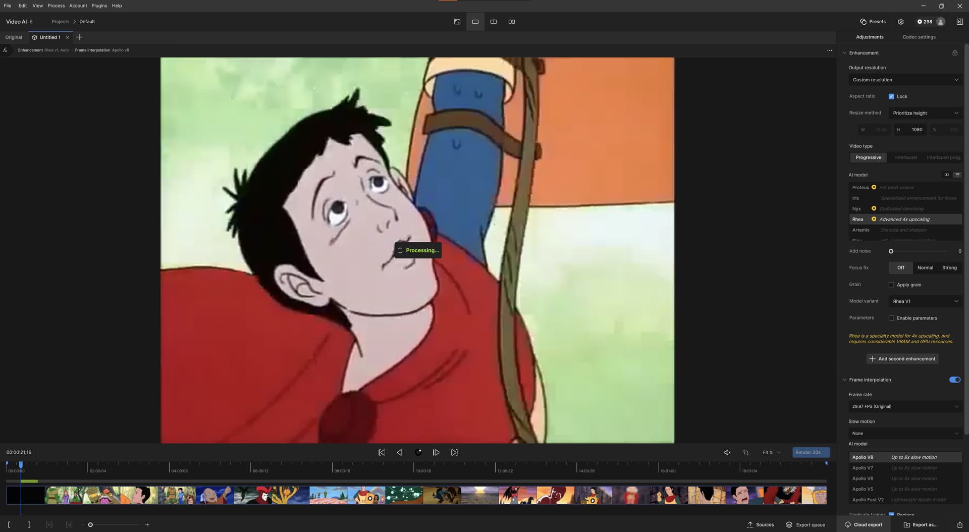Open the preview more options (three dots)
This screenshot has height=532, width=969.
829,50
